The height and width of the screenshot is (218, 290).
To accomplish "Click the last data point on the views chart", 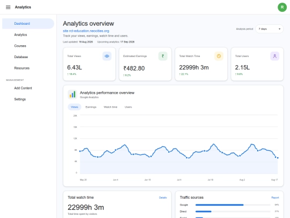I will (x=278, y=158).
